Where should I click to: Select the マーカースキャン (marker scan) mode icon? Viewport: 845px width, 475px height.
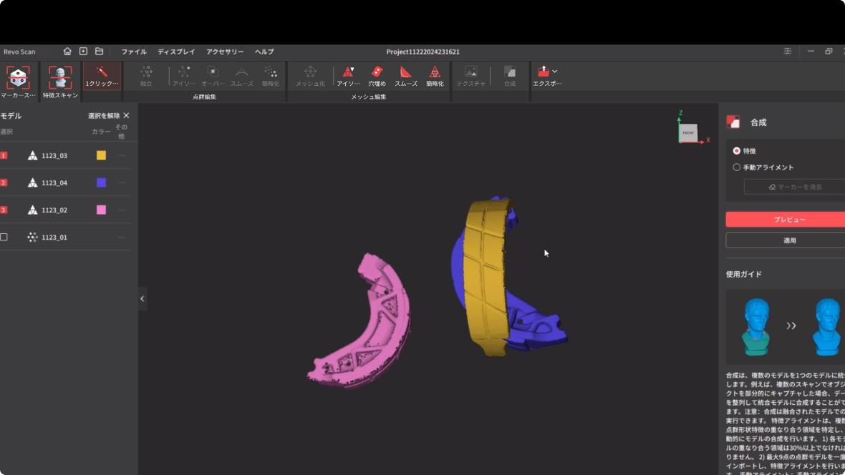point(17,77)
